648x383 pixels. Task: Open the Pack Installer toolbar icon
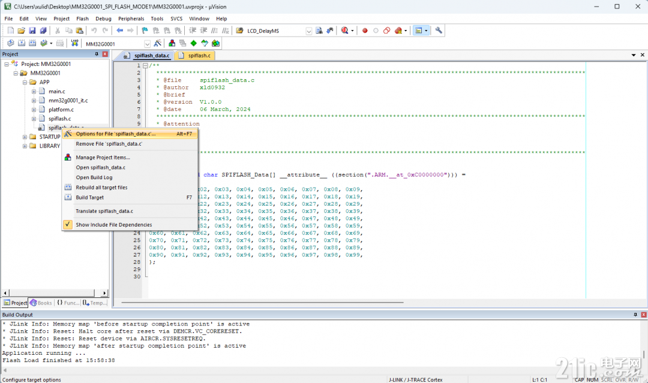(215, 43)
